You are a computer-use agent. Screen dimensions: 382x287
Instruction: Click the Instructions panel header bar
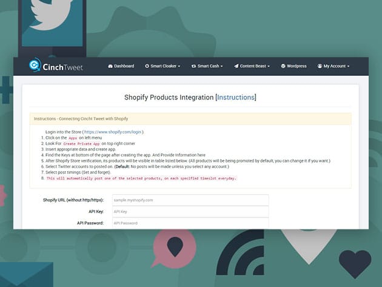tap(190, 118)
